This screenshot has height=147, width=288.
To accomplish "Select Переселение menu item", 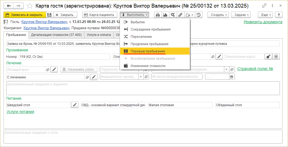I will click(155, 36).
